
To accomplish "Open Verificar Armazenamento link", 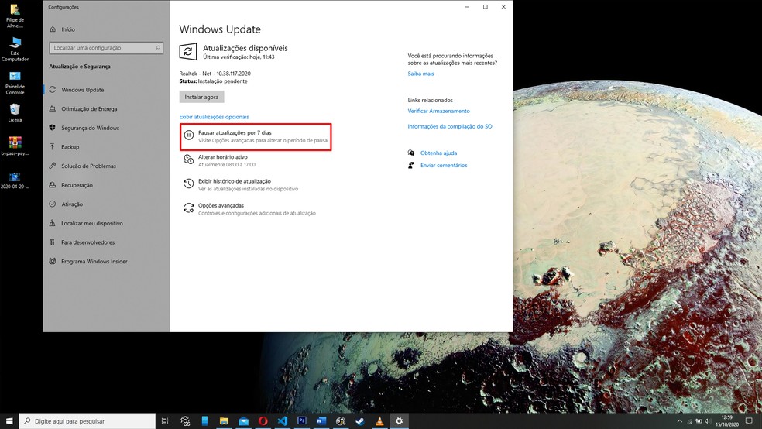I will (438, 111).
